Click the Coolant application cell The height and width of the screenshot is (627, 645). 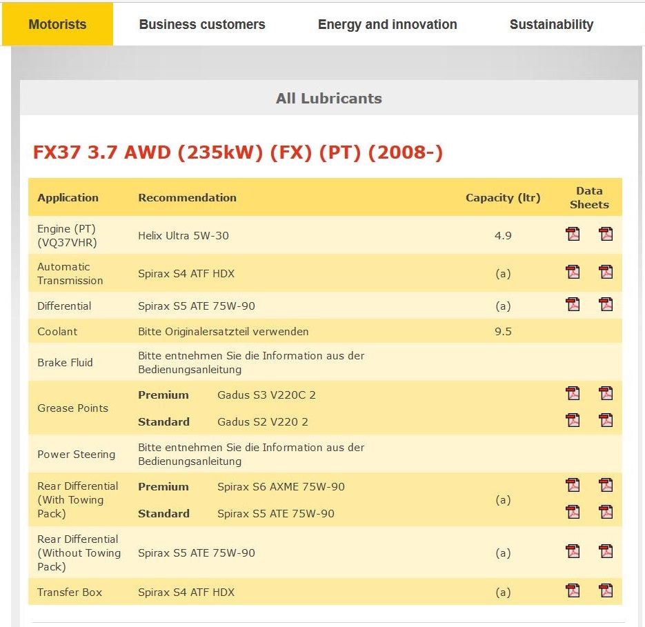tap(57, 331)
